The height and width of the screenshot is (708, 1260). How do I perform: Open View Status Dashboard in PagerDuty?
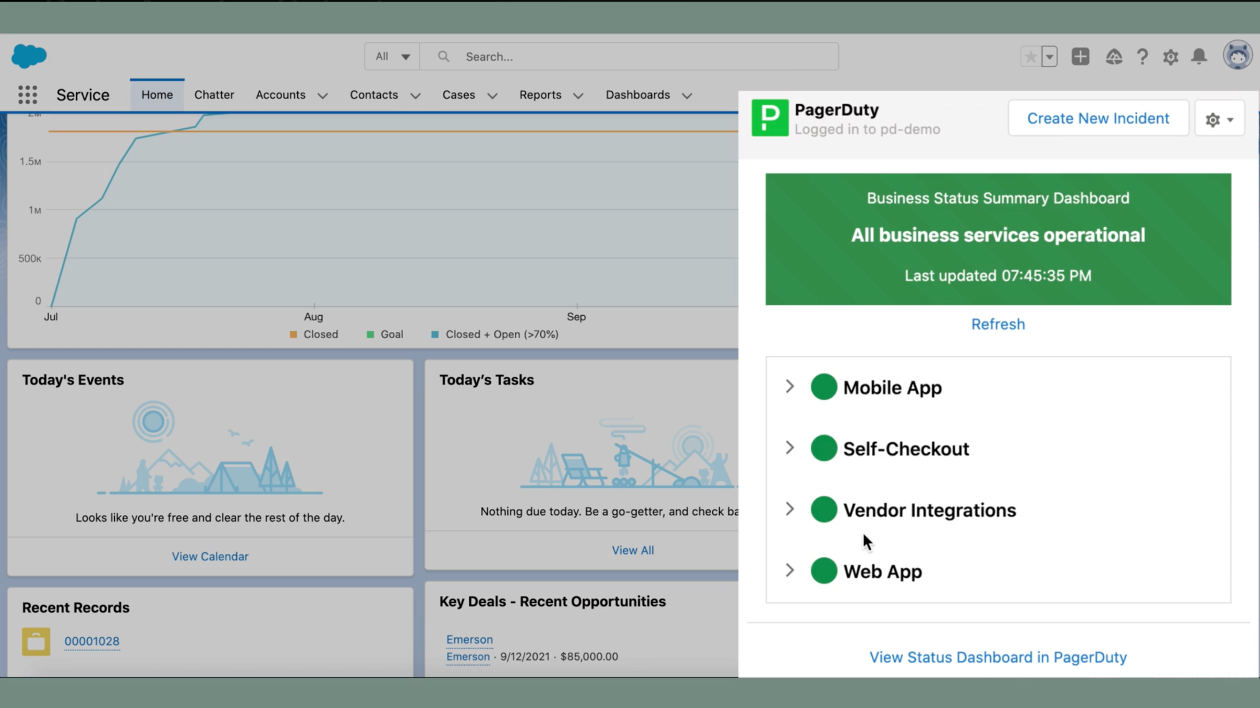(x=998, y=657)
